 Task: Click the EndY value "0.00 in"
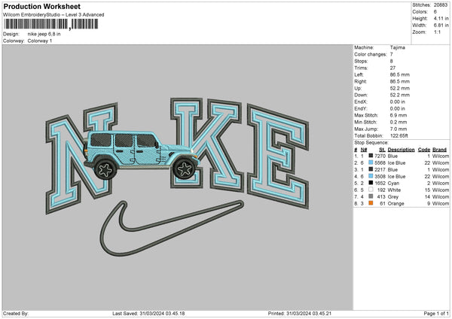click(x=398, y=108)
